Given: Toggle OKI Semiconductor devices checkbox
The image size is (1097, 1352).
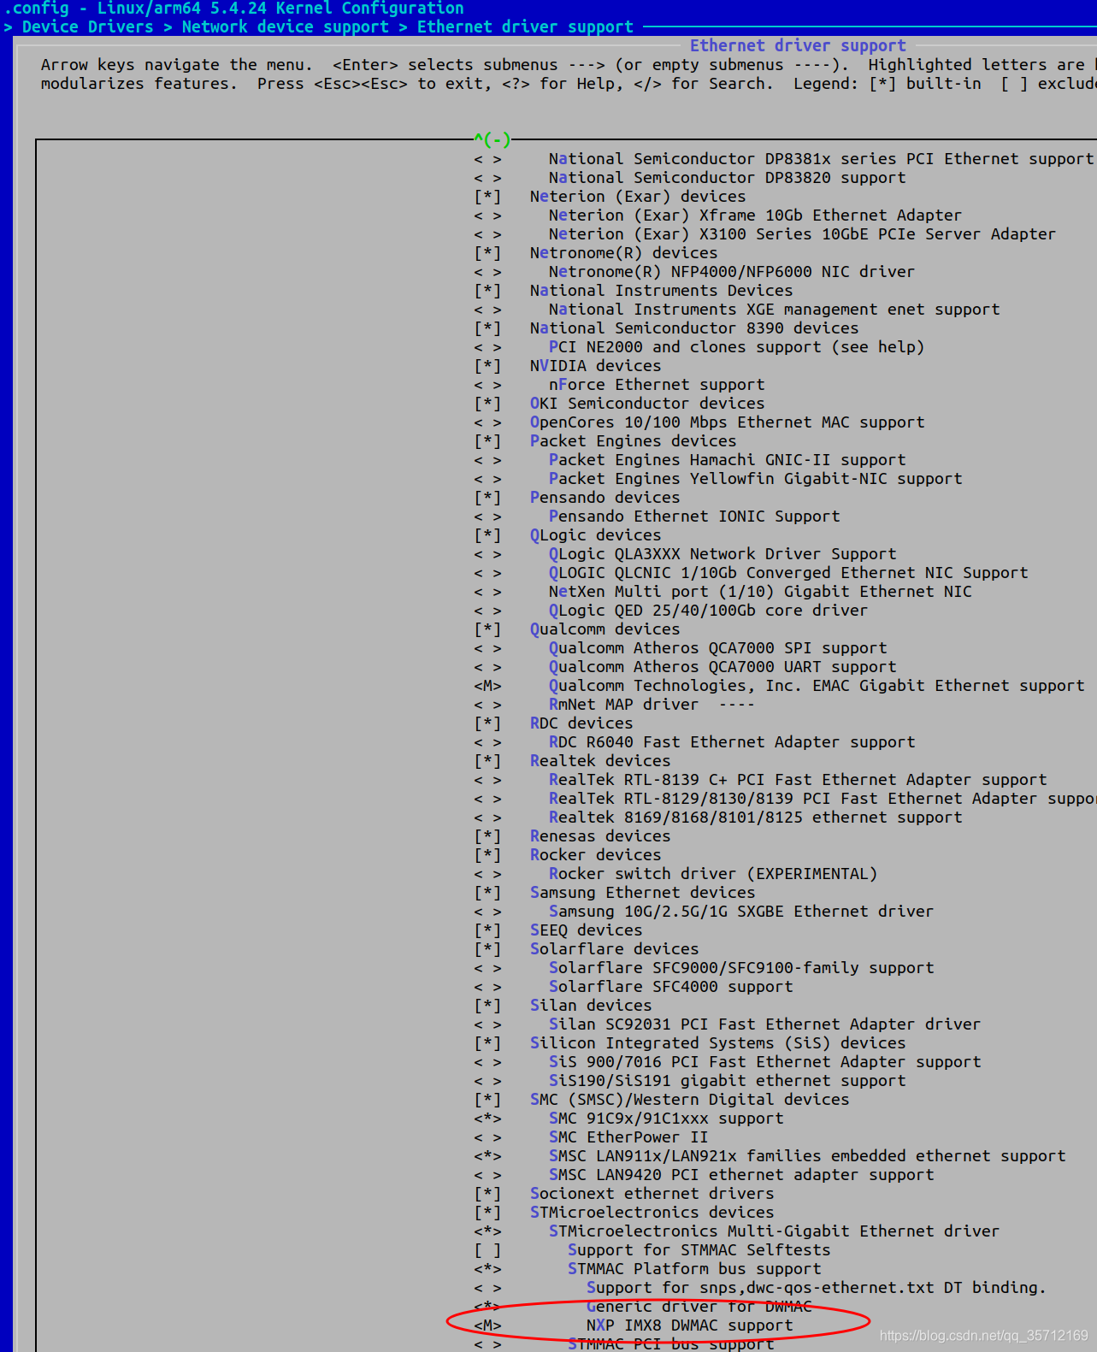Looking at the screenshot, I should [x=488, y=404].
